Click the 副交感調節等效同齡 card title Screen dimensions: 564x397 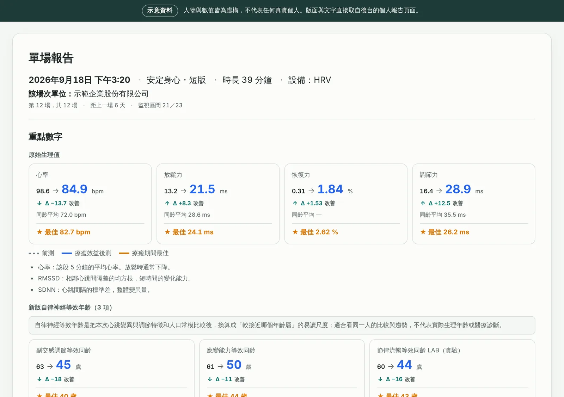[x=63, y=351]
